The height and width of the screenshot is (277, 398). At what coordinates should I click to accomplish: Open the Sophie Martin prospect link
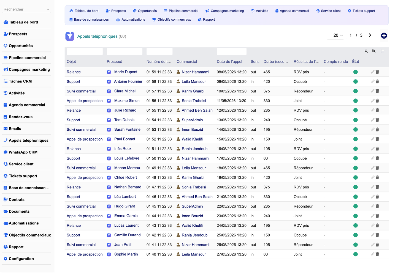pos(126,254)
